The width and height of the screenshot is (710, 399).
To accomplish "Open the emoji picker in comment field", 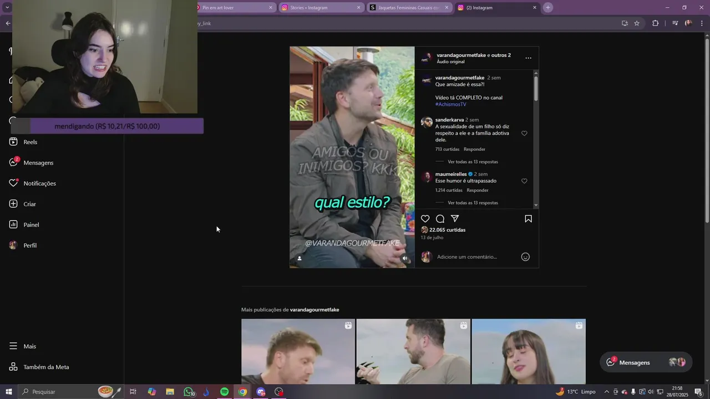I will tap(525, 257).
